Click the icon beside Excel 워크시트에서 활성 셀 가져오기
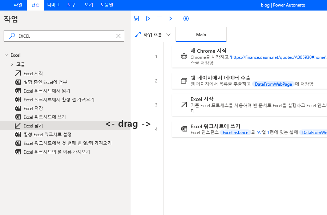 [x=18, y=100]
